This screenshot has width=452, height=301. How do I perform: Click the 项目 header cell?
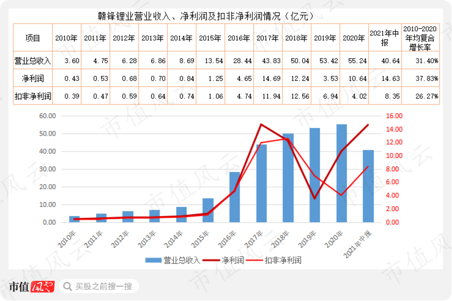[x=32, y=38]
